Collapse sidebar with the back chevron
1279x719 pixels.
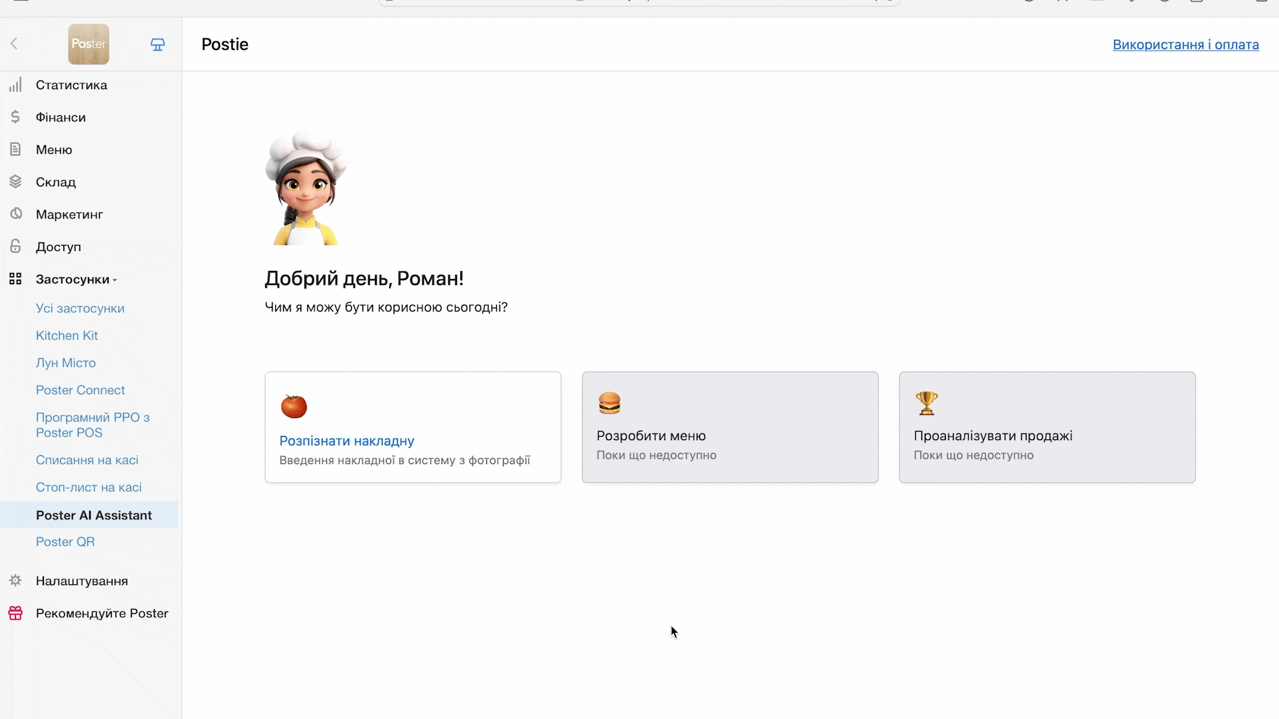(14, 44)
